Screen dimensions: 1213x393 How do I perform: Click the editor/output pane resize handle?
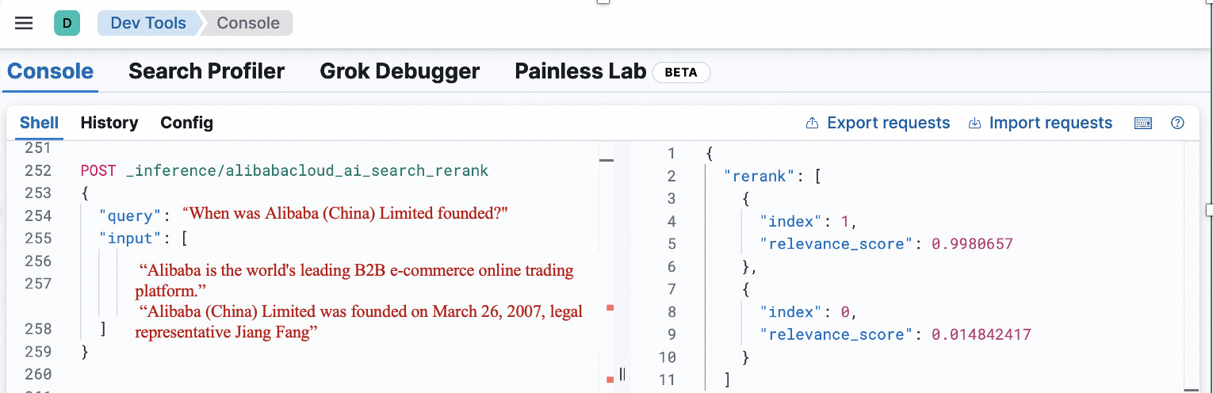[622, 374]
